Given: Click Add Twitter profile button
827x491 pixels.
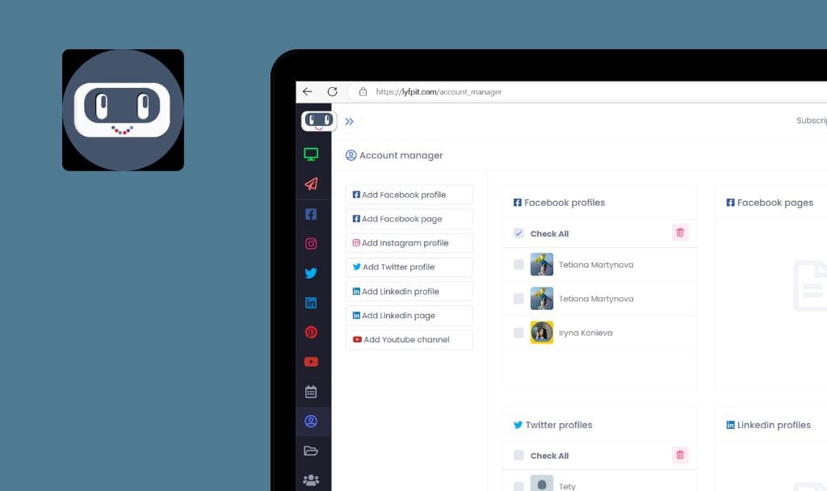Looking at the screenshot, I should point(409,267).
